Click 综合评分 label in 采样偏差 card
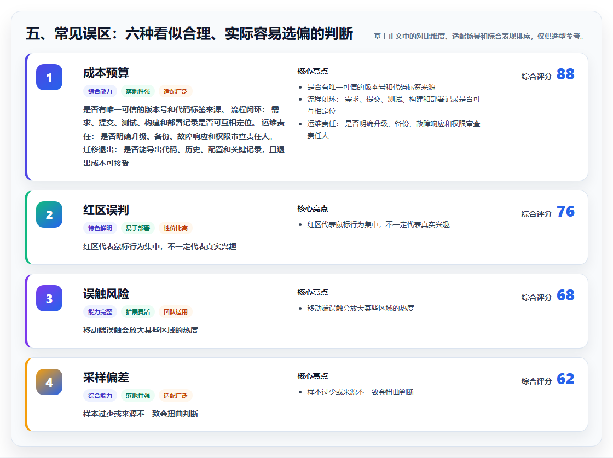 click(536, 381)
